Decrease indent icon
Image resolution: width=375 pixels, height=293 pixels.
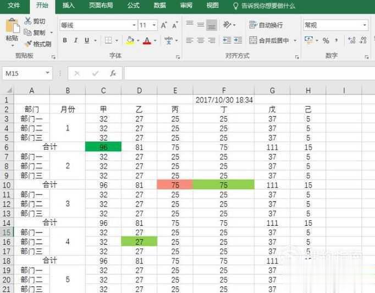point(227,40)
